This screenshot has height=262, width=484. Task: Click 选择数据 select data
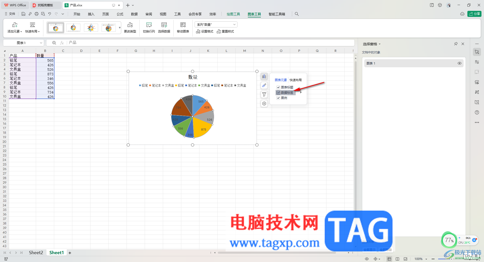point(164,27)
